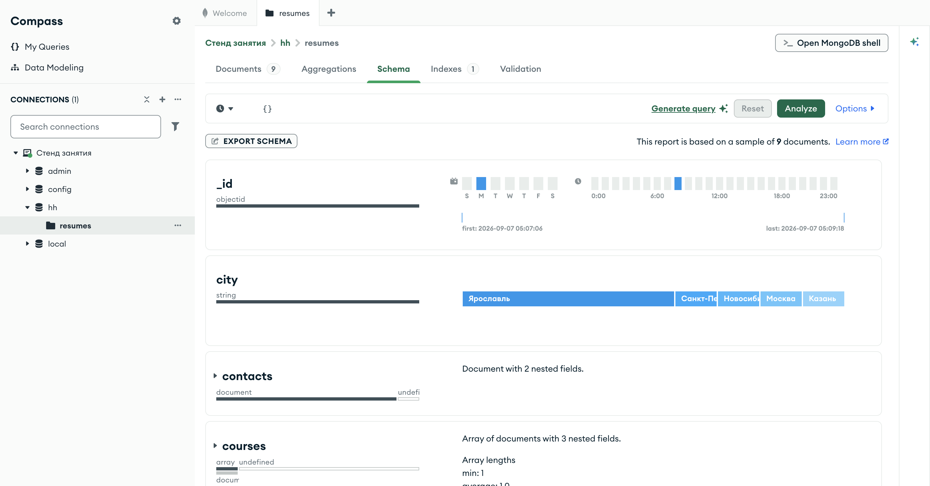
Task: Collapse the hh database tree node
Action: [x=27, y=207]
